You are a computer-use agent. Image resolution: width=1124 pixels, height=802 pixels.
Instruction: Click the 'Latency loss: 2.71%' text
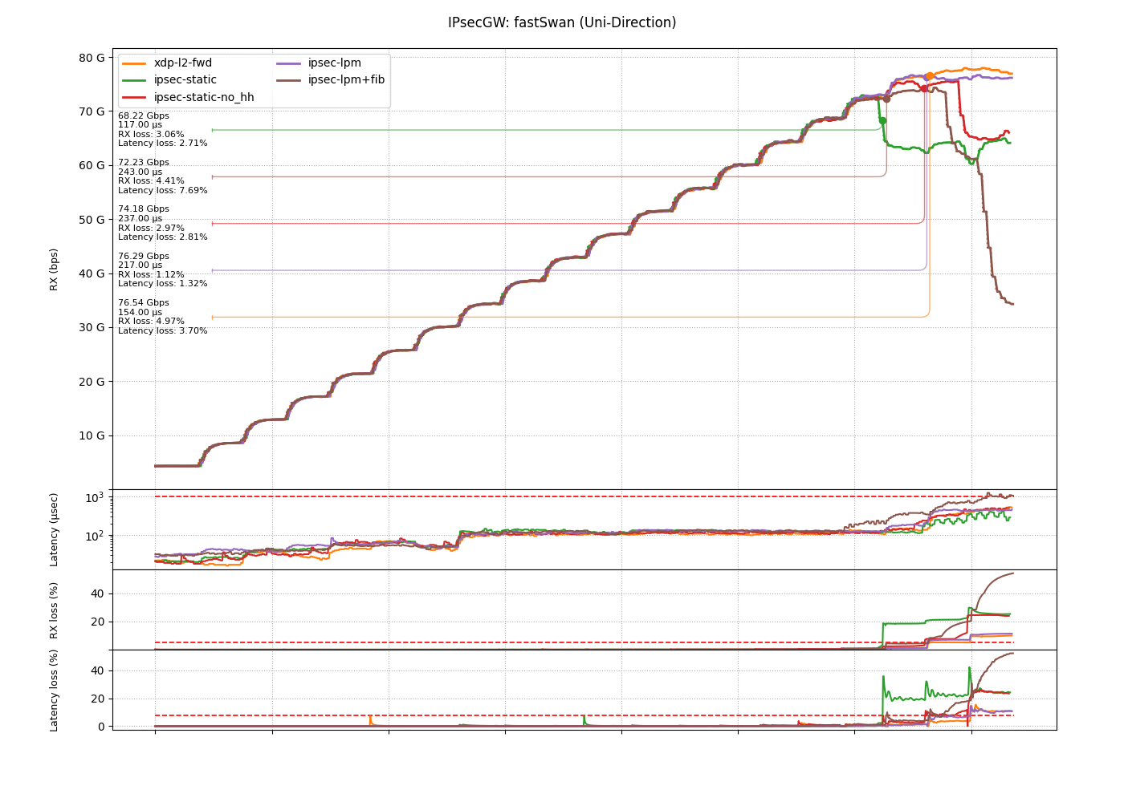[x=163, y=144]
